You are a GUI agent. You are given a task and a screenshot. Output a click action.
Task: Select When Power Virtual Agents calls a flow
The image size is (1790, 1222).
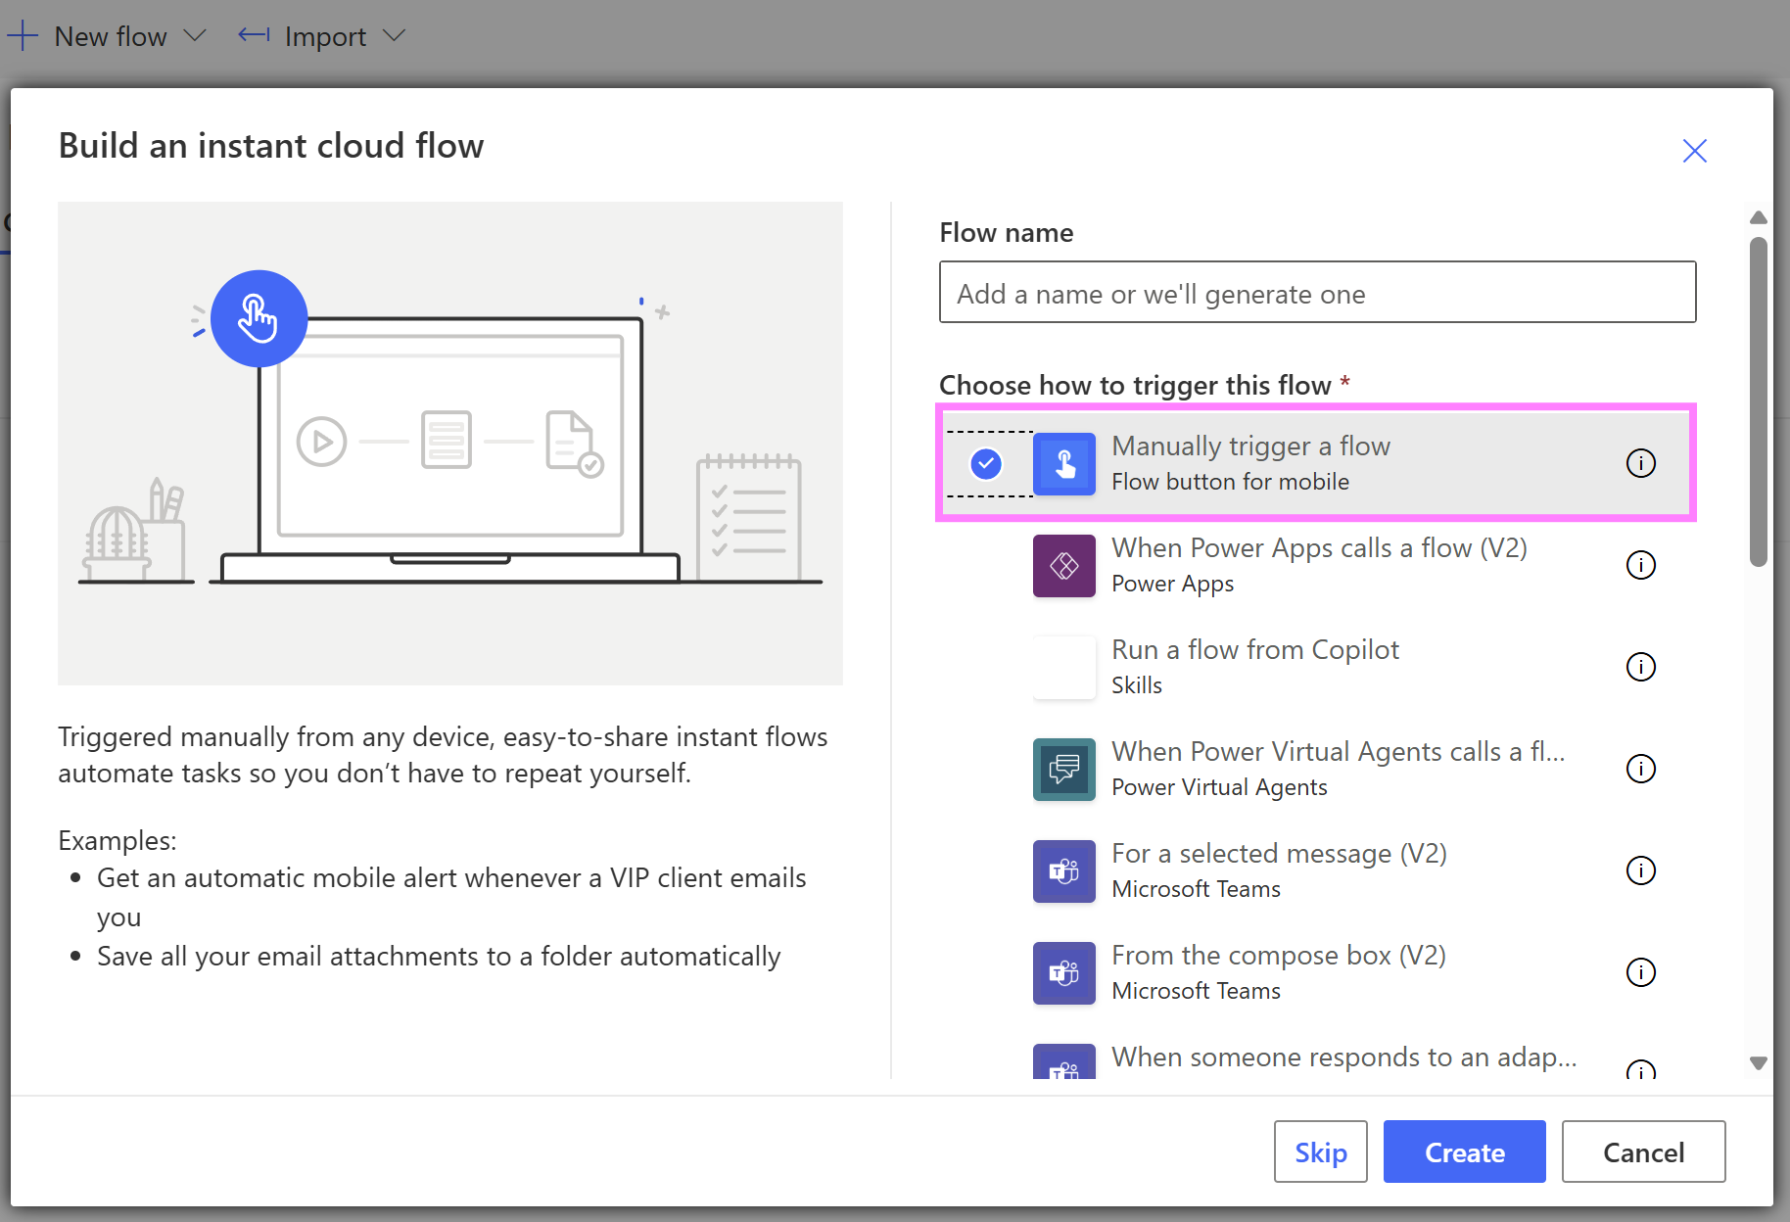1316,769
